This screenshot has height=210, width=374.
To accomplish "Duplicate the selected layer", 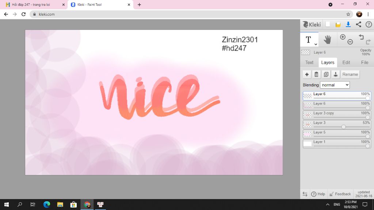I will click(326, 74).
